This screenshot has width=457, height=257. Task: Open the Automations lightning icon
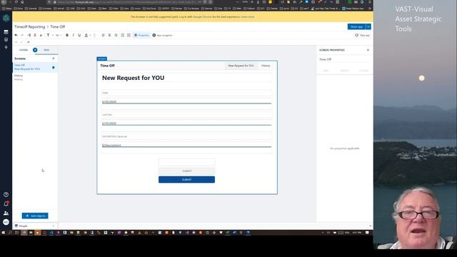pyautogui.click(x=6, y=47)
